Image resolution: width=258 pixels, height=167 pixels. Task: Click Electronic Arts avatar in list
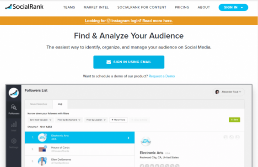(42, 137)
